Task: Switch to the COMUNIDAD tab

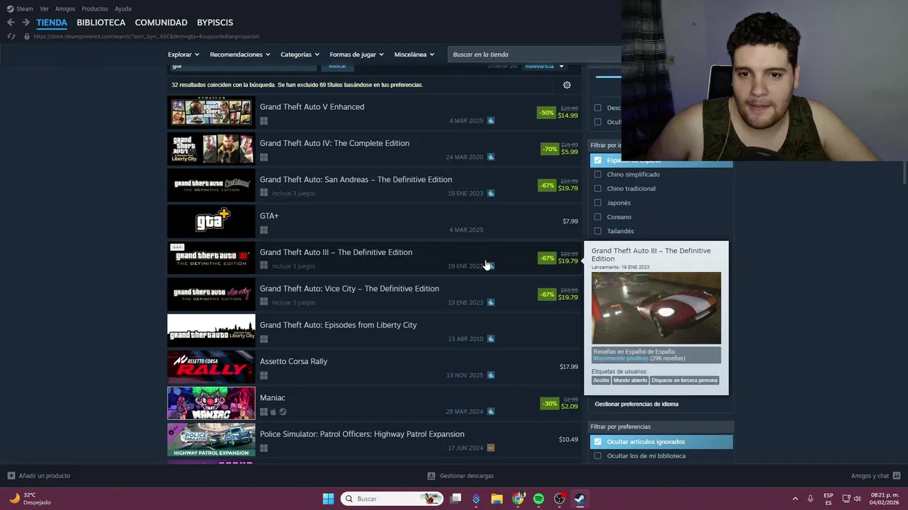Action: (x=161, y=23)
